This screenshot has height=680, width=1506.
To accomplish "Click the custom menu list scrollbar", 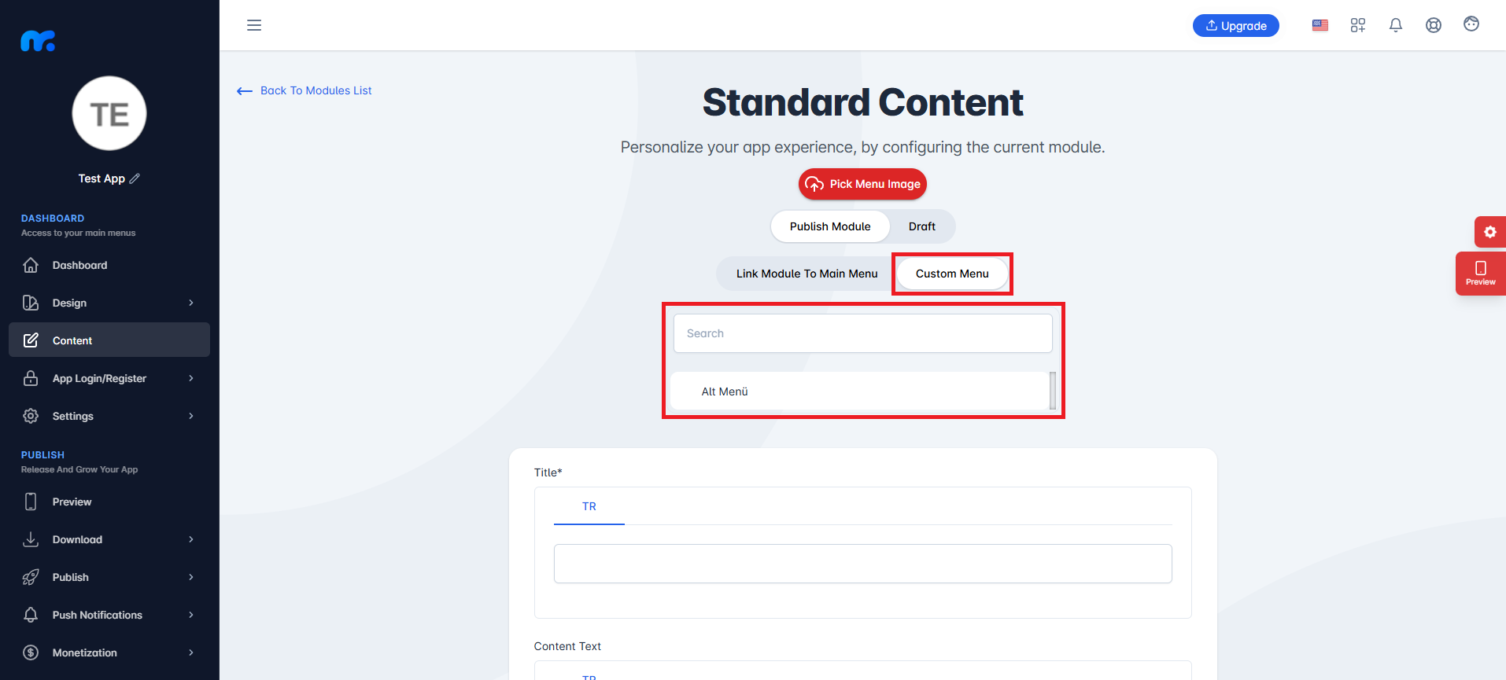I will point(1053,391).
